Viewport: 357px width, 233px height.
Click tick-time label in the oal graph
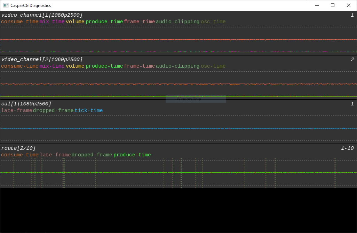coord(89,110)
